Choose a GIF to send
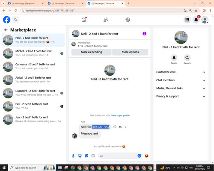This screenshot has width=214, height=171. [x=93, y=156]
